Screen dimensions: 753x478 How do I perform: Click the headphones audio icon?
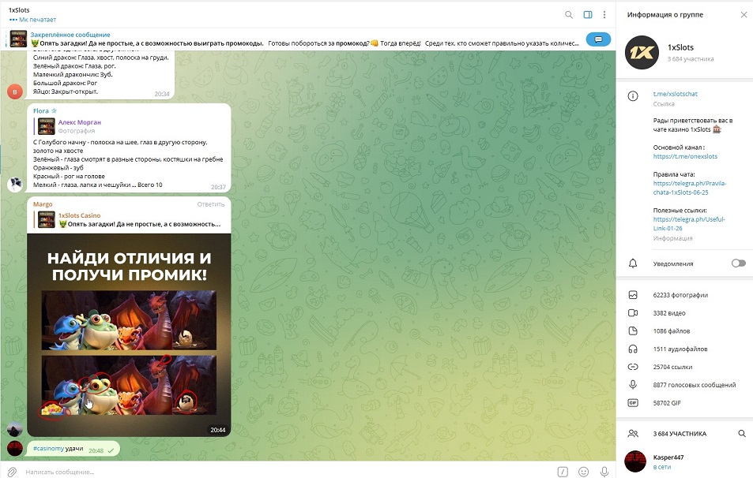(x=633, y=349)
